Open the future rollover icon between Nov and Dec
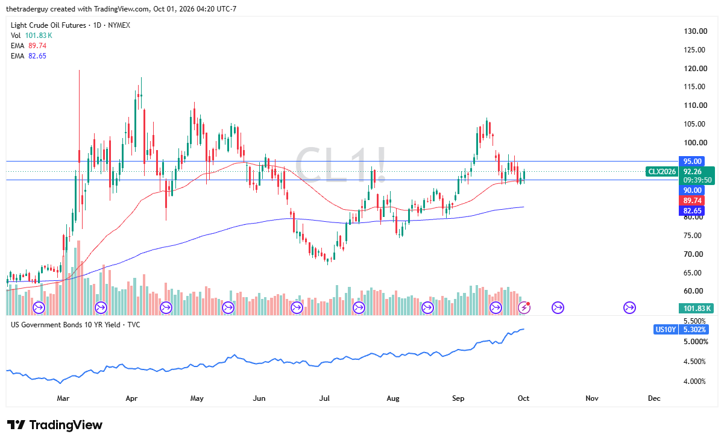Image resolution: width=724 pixels, height=443 pixels. click(x=630, y=308)
